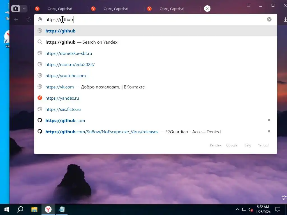Open File Explorer from the taskbar
The width and height of the screenshot is (287, 215).
tap(34, 209)
